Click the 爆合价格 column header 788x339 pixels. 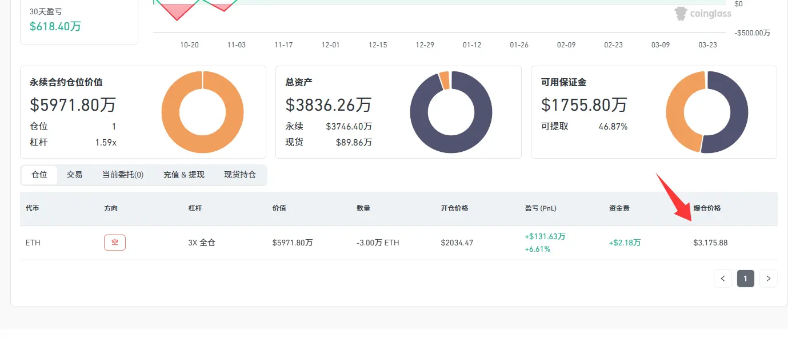click(707, 208)
